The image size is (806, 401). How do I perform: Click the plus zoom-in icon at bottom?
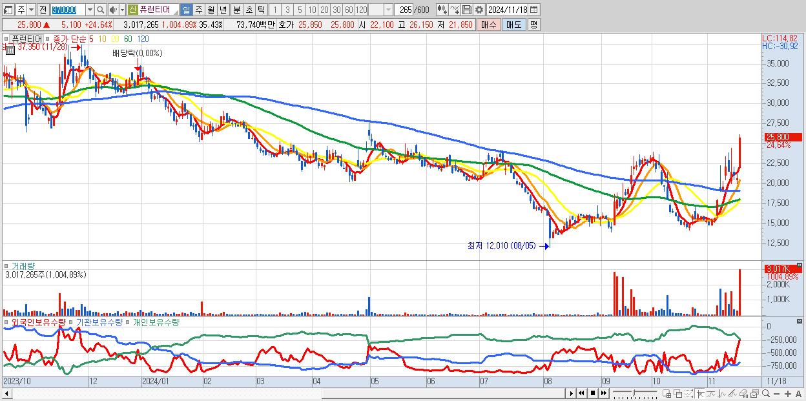[788, 393]
